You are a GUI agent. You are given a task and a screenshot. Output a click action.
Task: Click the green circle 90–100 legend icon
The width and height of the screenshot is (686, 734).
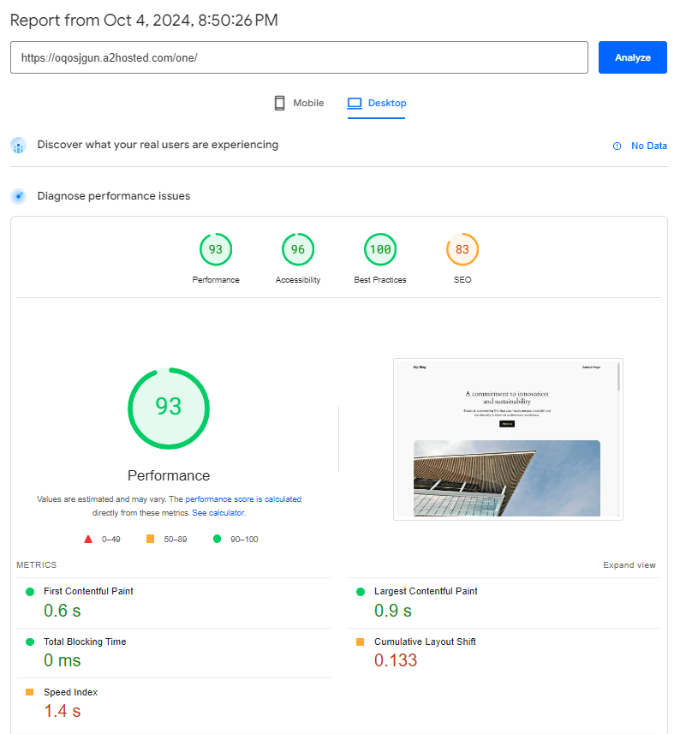tap(218, 539)
